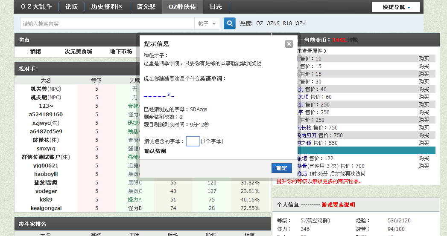Click 购买 for item priced 30
447x236 pixels.
(424, 82)
